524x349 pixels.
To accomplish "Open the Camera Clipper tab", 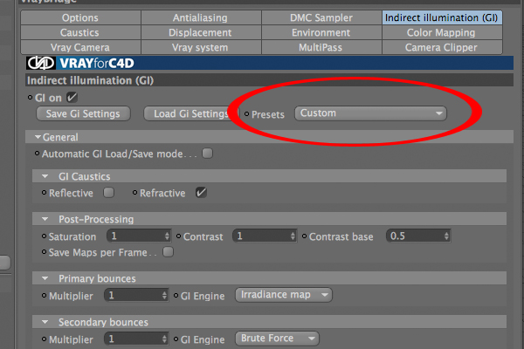I will 442,47.
